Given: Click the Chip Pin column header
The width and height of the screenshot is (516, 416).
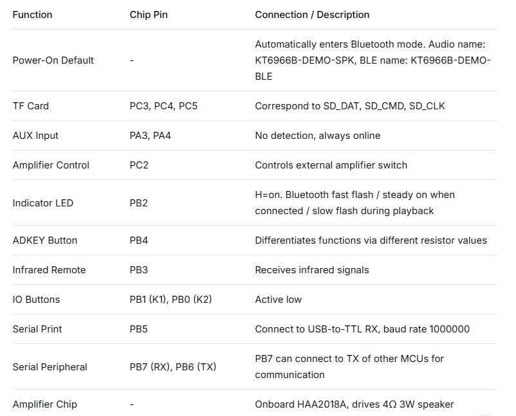Looking at the screenshot, I should (x=149, y=15).
